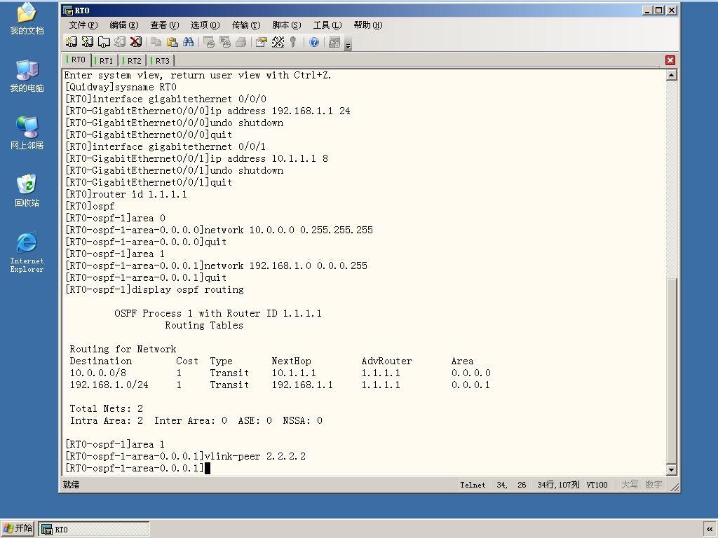Click the grayed Reconnect toolbar icon
The image size is (718, 538).
coord(120,42)
